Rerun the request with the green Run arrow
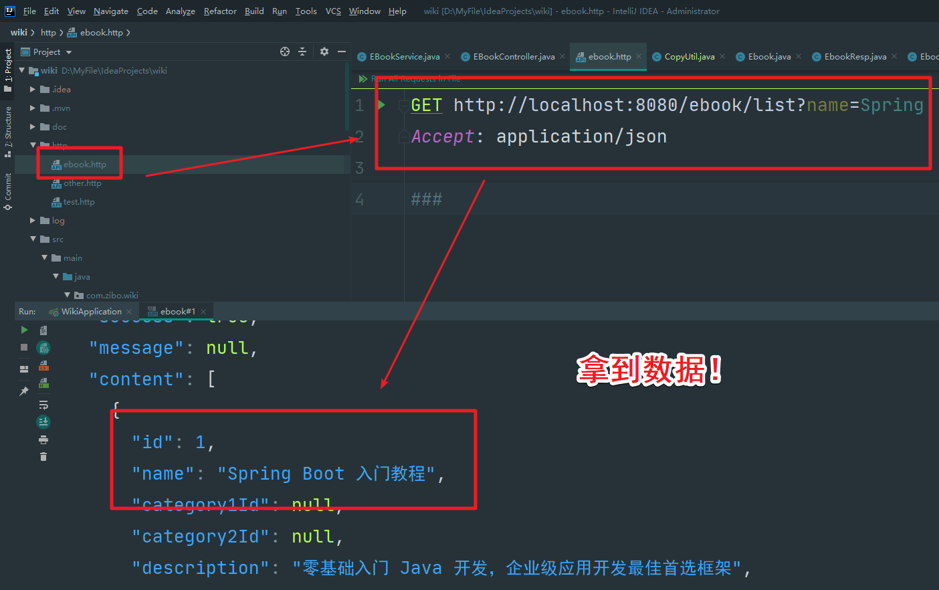The image size is (939, 590). click(x=24, y=330)
